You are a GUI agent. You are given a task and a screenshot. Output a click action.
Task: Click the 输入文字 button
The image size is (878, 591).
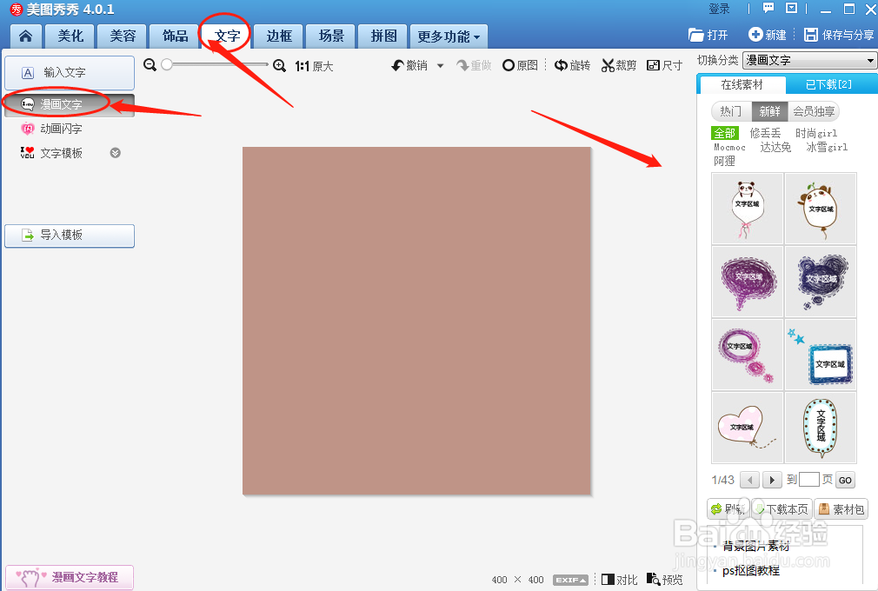(x=70, y=73)
